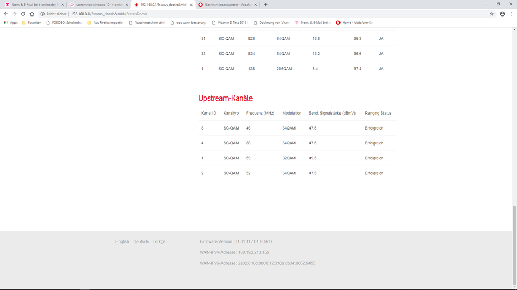Go back to the previous page
Screen dimensions: 517x290
tap(6, 14)
